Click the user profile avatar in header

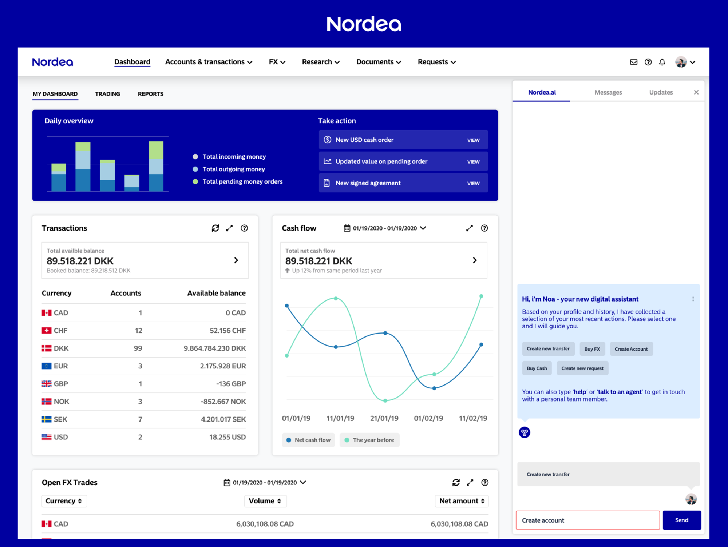pos(681,62)
